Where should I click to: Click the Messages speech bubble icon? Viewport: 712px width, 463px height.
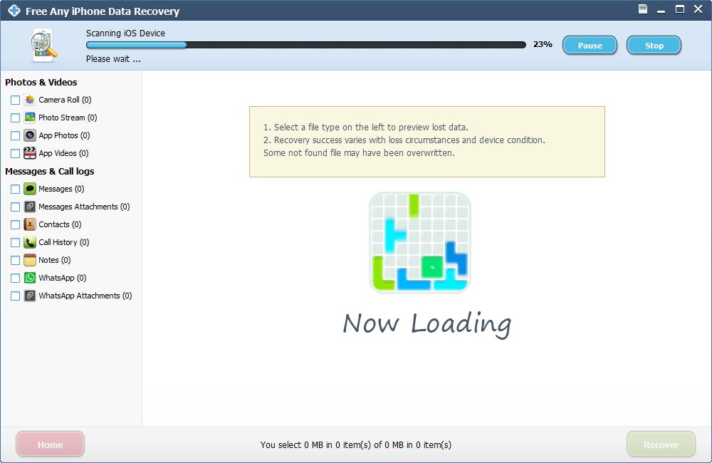coord(30,189)
